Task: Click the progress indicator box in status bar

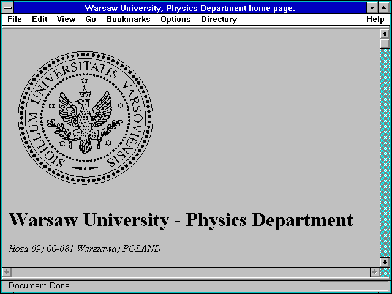Action: (x=354, y=286)
